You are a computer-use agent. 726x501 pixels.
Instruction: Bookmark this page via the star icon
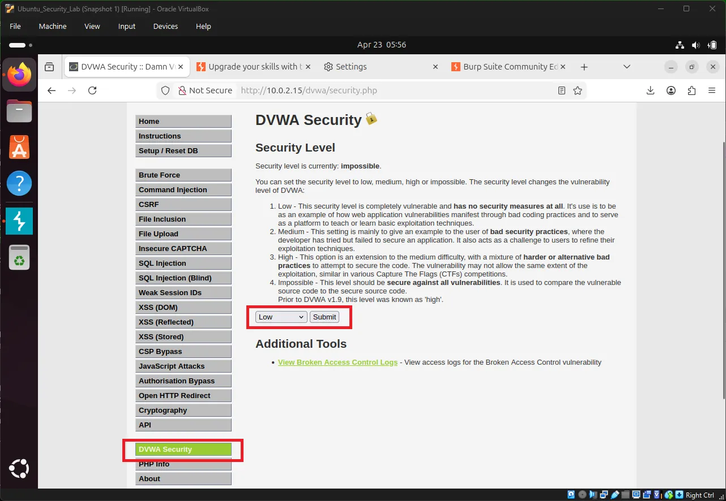pos(577,90)
